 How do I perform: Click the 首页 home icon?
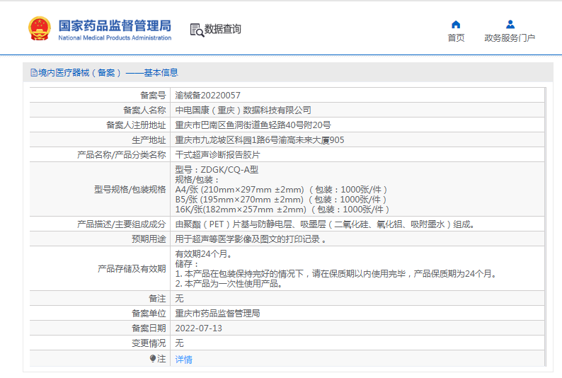pos(456,24)
